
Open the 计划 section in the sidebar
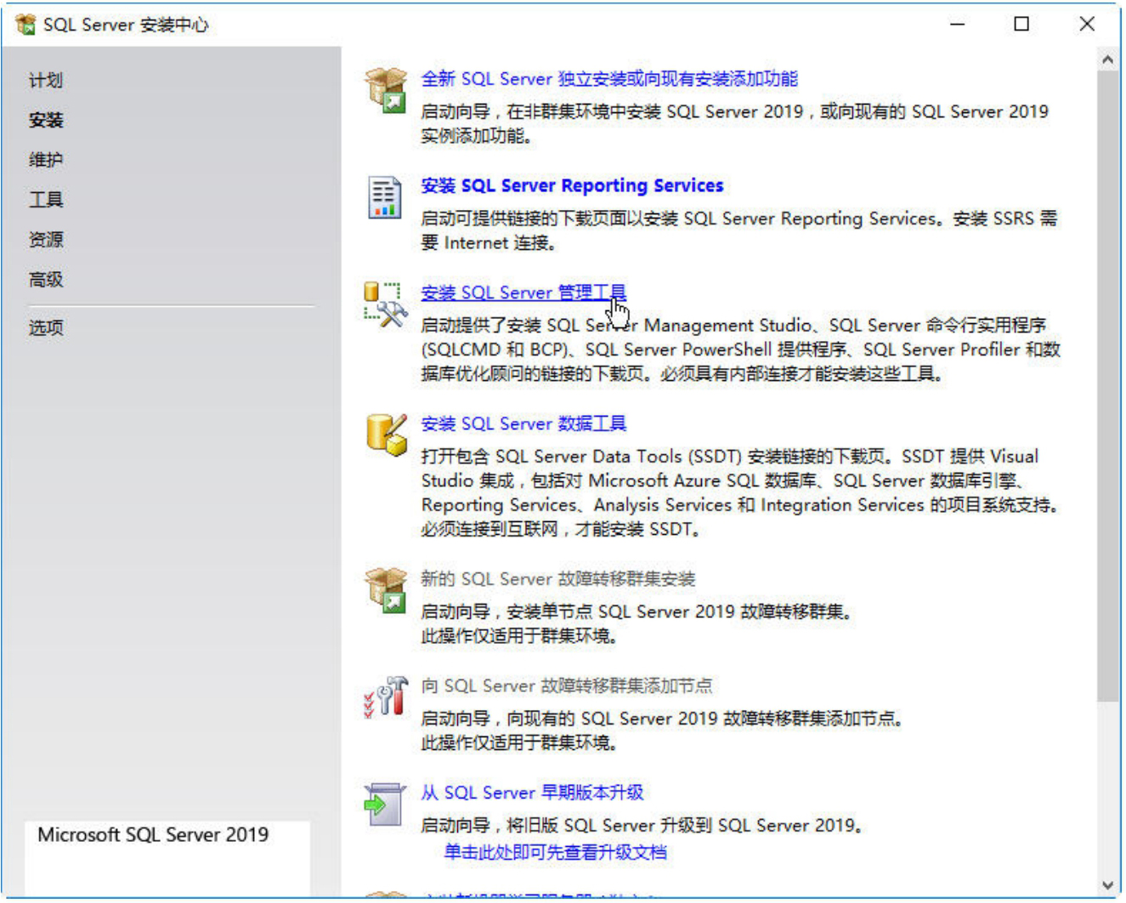point(46,81)
